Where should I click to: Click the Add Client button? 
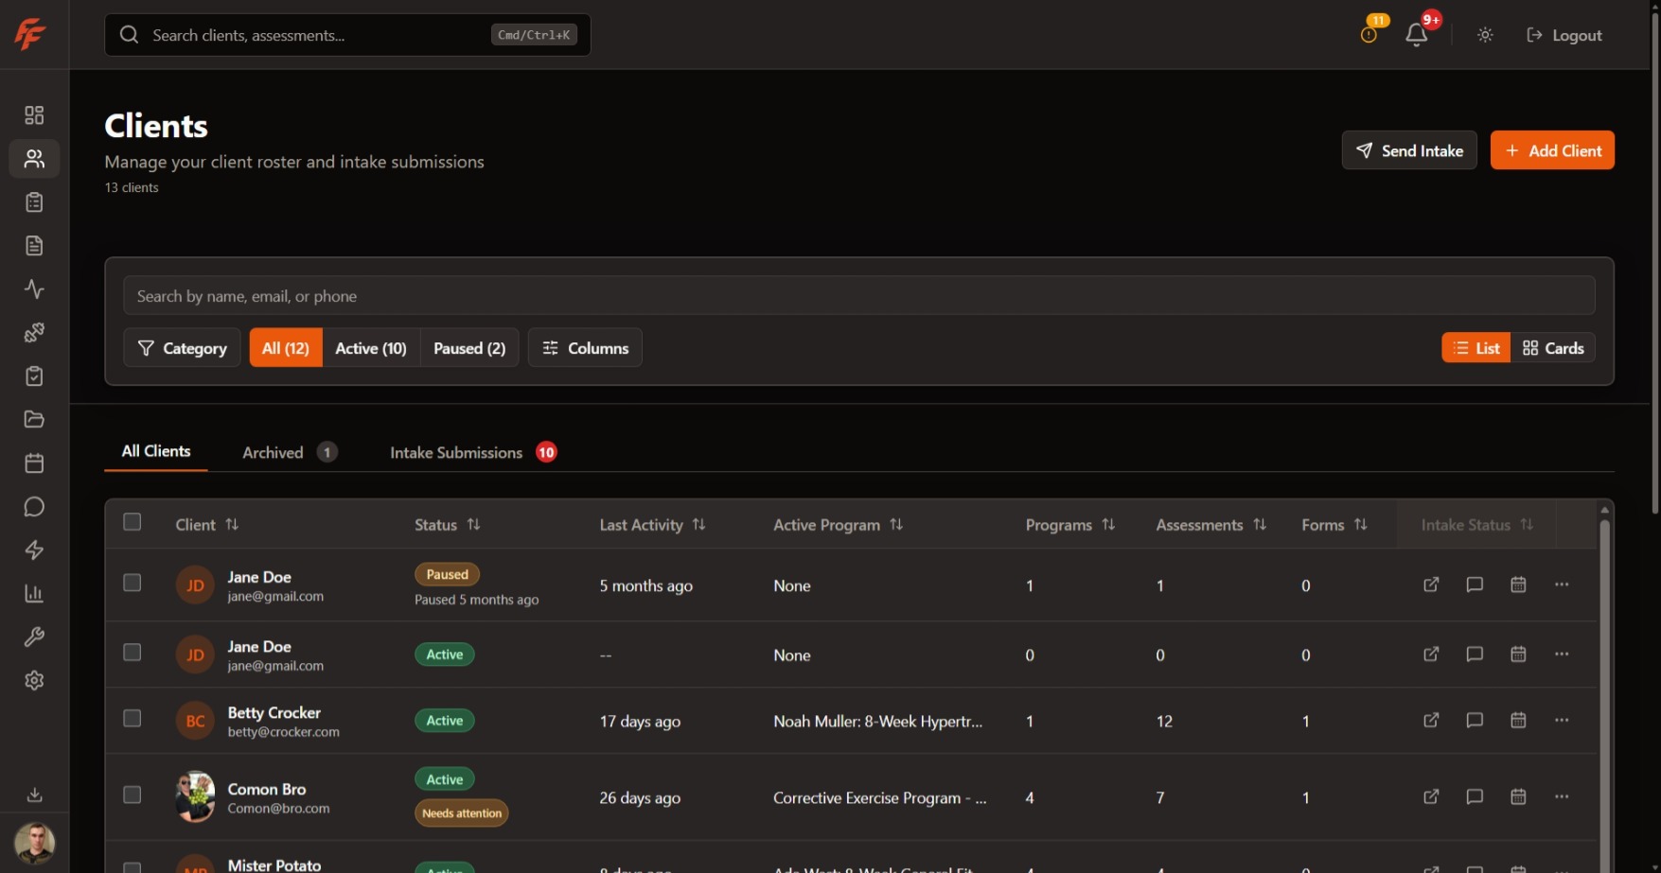click(1552, 149)
